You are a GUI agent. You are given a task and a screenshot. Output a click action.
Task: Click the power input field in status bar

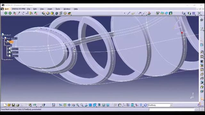[171, 109]
